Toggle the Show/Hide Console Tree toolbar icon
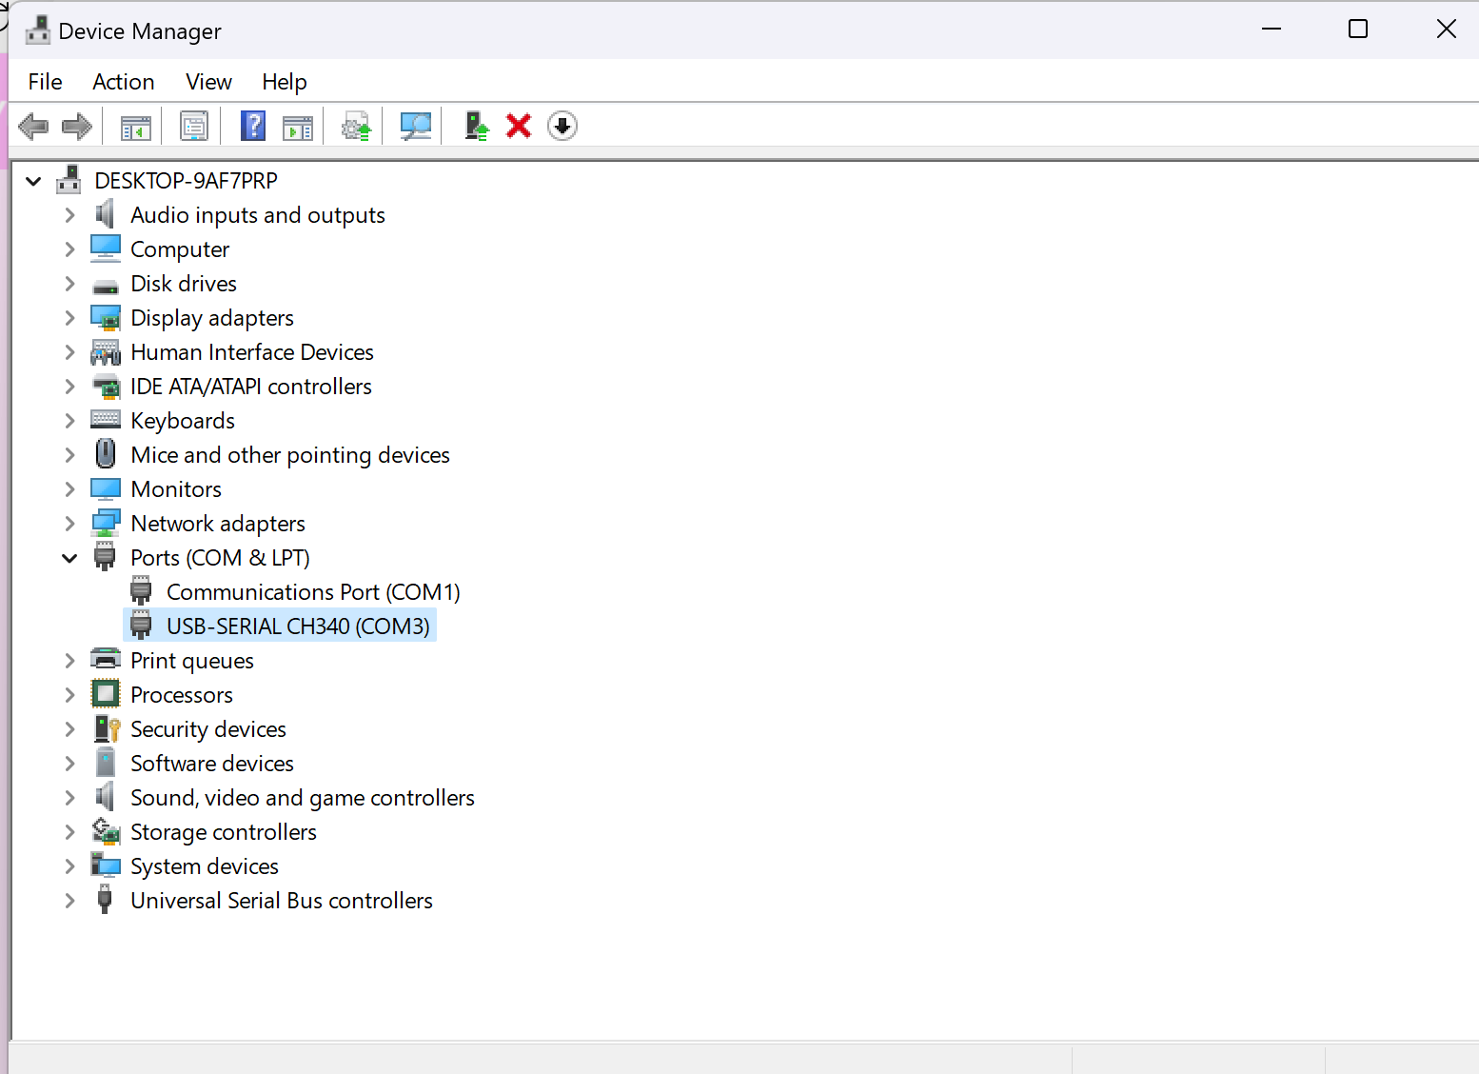Image resolution: width=1479 pixels, height=1074 pixels. coord(136,126)
